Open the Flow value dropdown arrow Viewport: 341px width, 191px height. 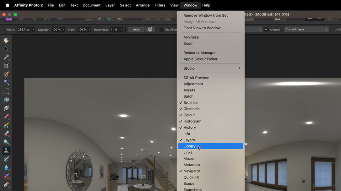pos(90,29)
